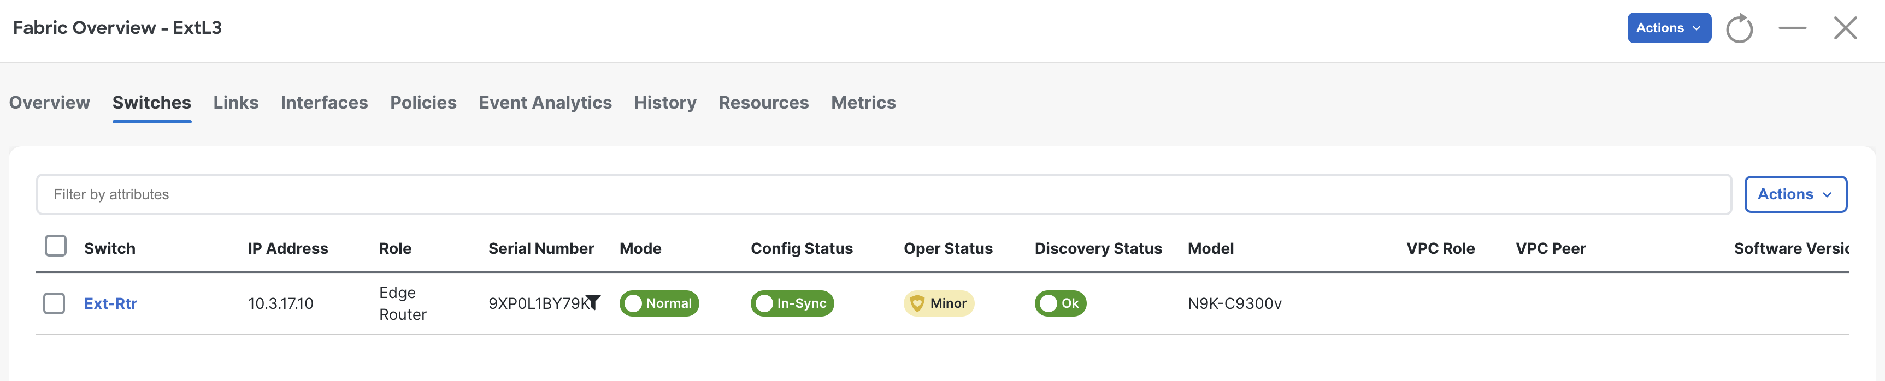Show the Resources tab
Screen dimensions: 1885x381
(x=763, y=103)
